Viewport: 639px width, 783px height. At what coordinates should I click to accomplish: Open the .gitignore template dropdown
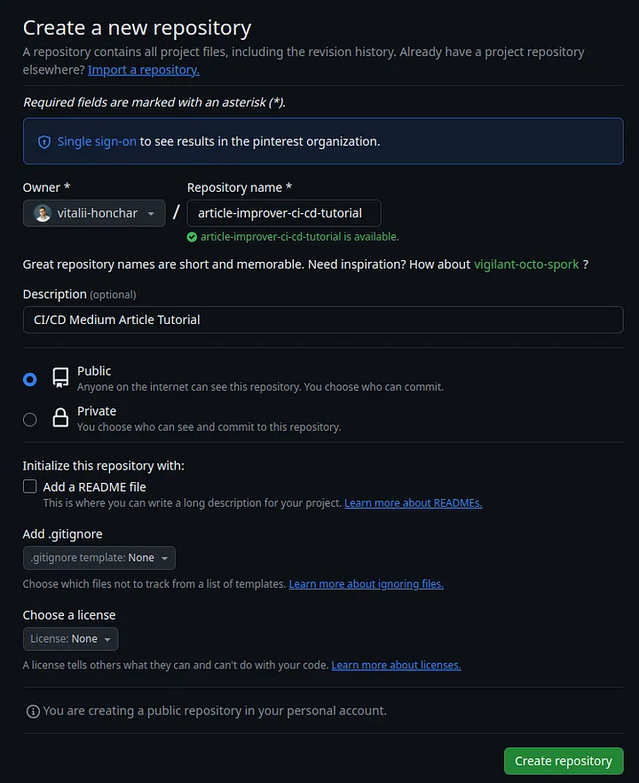click(99, 558)
